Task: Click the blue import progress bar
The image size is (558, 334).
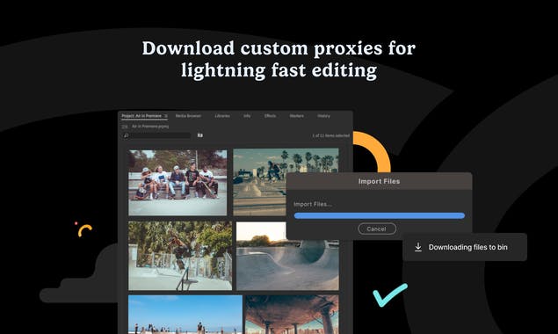Action: (x=380, y=215)
